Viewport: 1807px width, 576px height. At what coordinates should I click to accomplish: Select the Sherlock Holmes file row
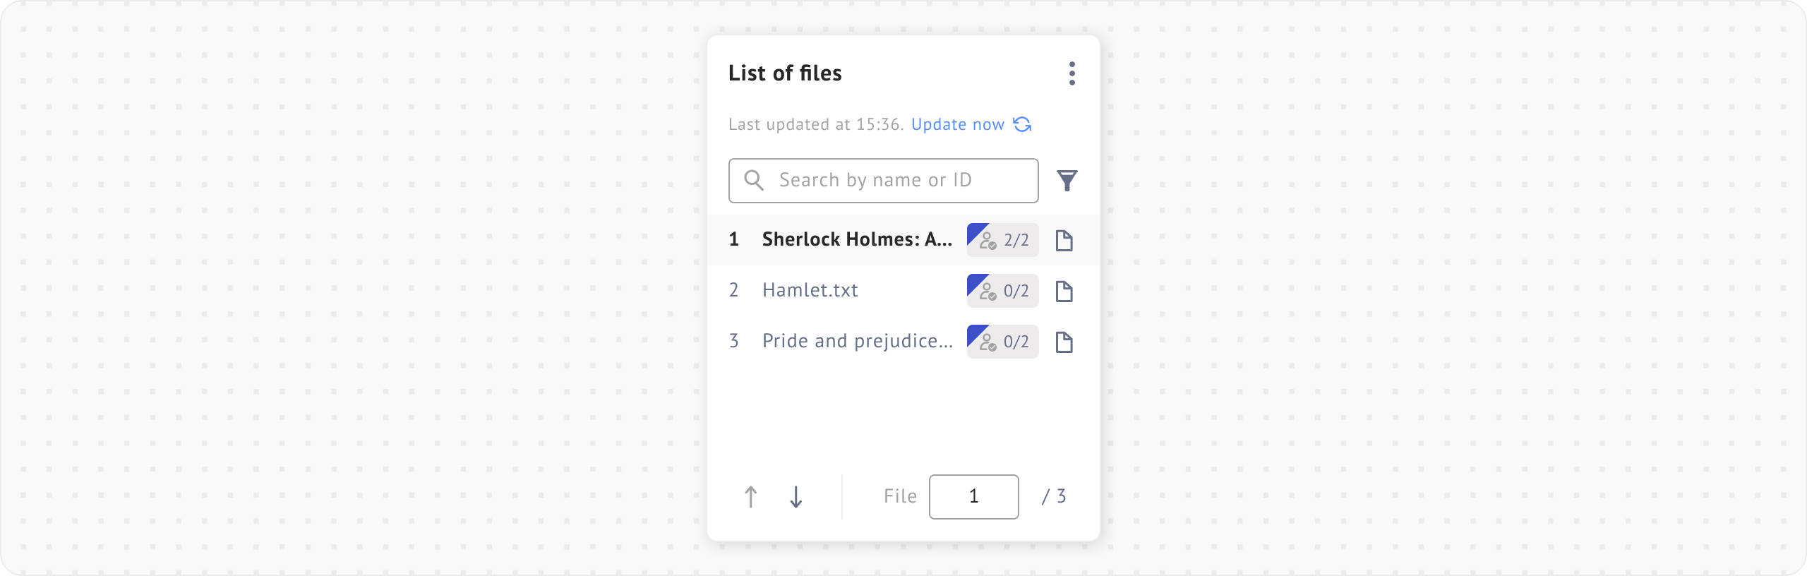click(856, 240)
